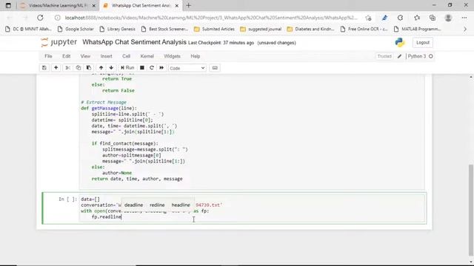Move selected cell down arrow
Image resolution: width=474 pixels, height=266 pixels.
tap(111, 68)
